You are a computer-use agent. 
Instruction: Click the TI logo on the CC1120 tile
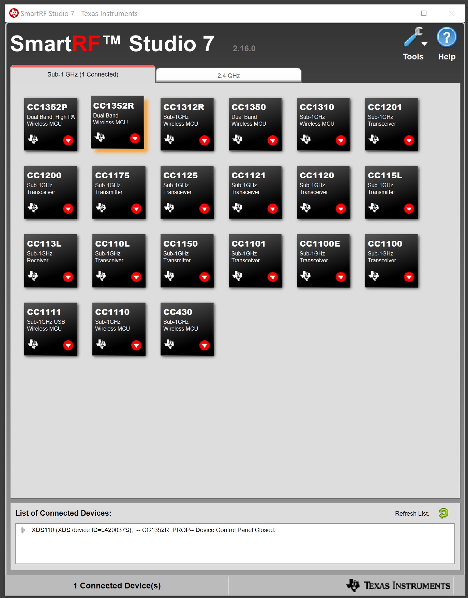305,207
